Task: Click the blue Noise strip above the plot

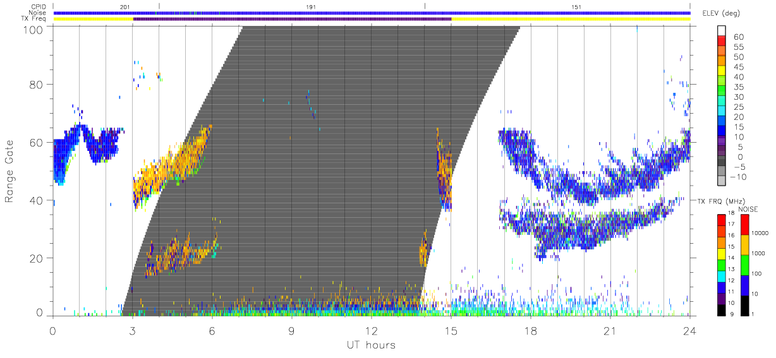Action: pos(372,13)
